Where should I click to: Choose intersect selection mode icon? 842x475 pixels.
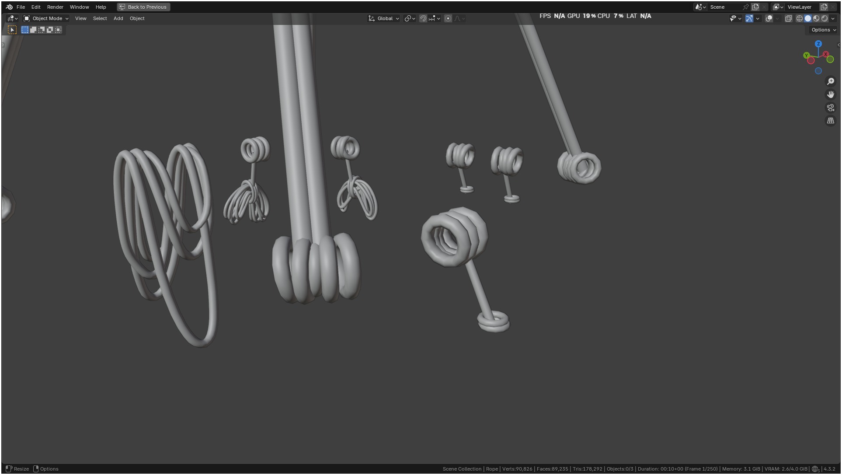coord(58,30)
